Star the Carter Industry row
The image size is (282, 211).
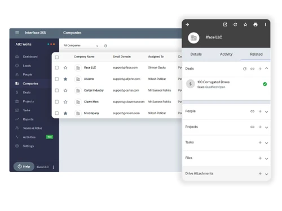(x=65, y=91)
